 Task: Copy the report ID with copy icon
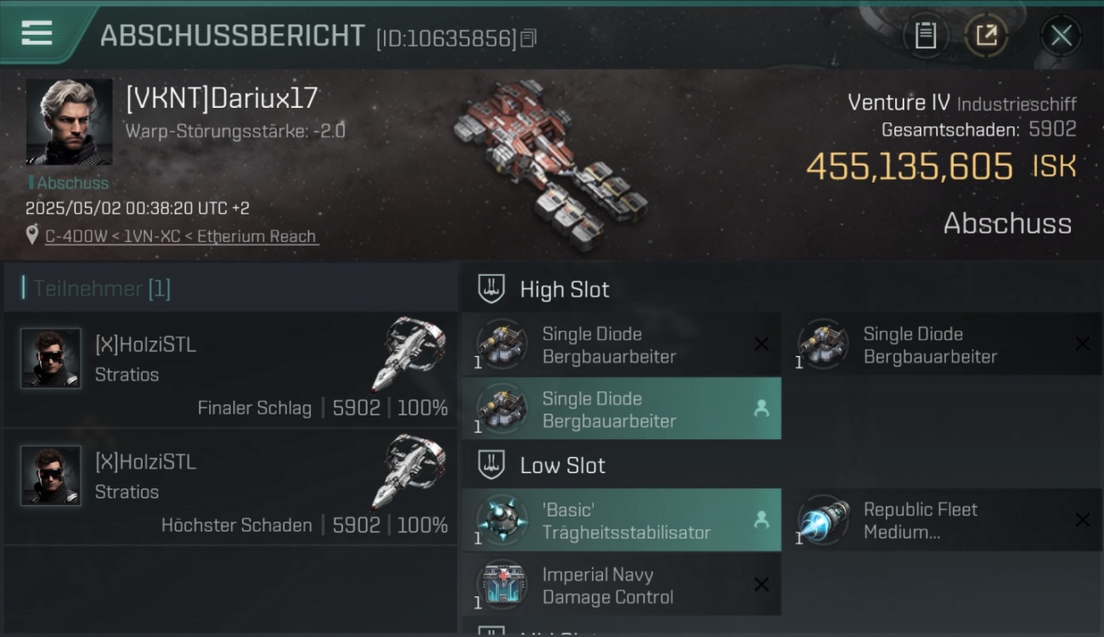tap(528, 38)
